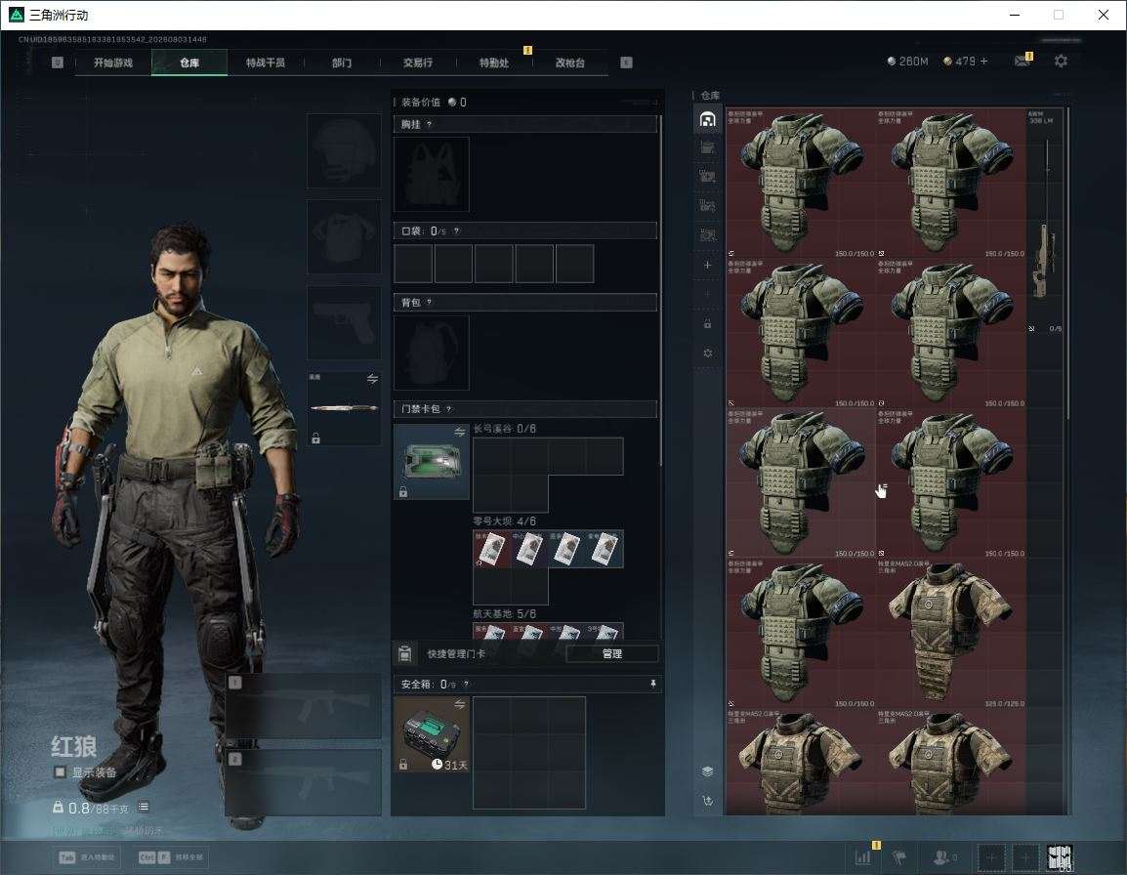Screen dimensions: 1127x875
Task: Select the empty chest rig slot
Action: (432, 174)
